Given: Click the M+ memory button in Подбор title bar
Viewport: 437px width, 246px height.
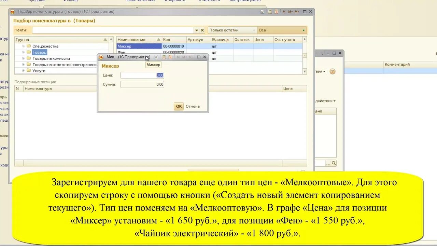Looking at the screenshot, I should pos(291,12).
